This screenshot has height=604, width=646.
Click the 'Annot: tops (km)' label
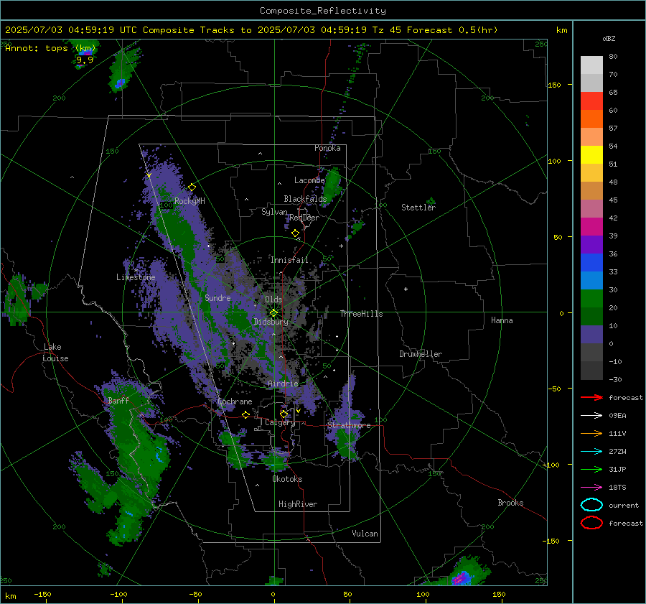pos(50,48)
